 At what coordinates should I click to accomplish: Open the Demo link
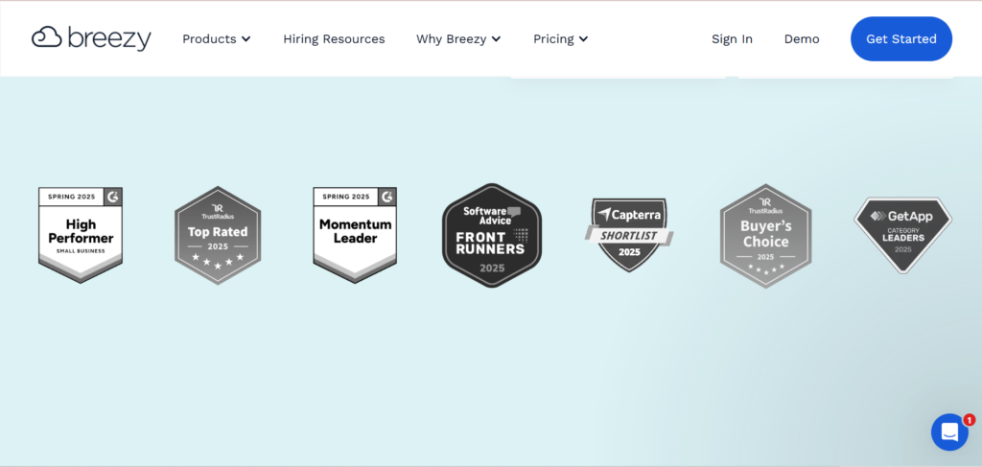(802, 38)
